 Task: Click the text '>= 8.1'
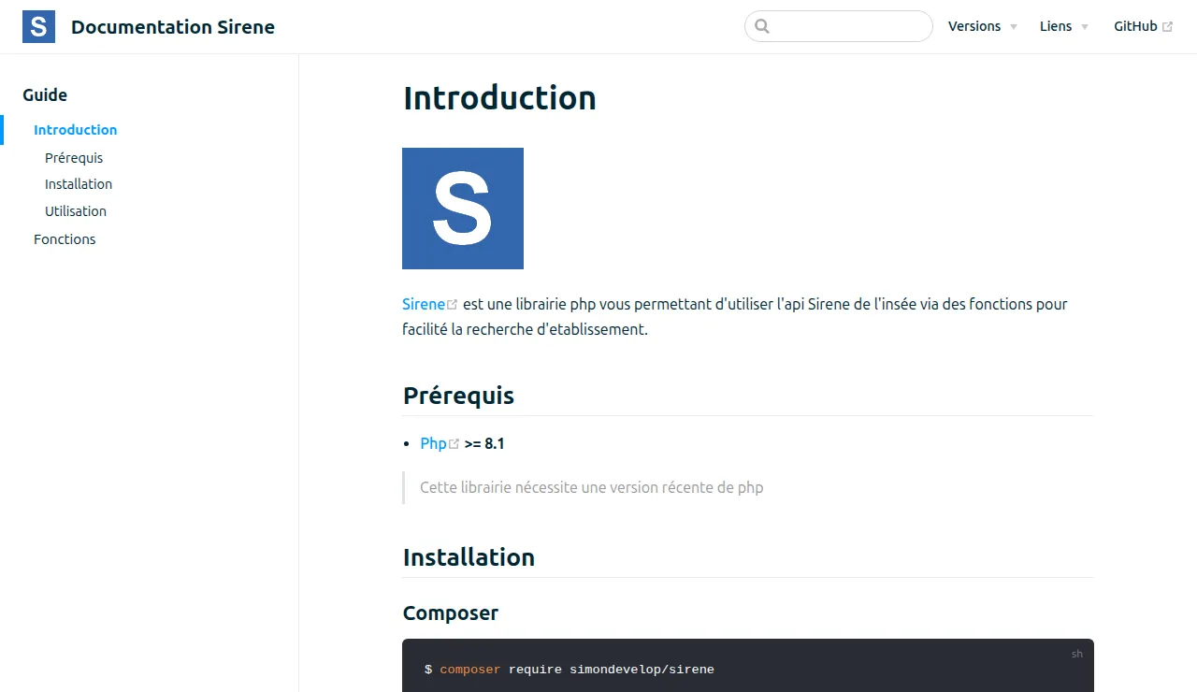pyautogui.click(x=484, y=443)
